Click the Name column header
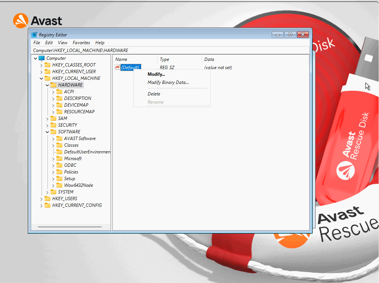Image resolution: width=379 pixels, height=283 pixels. (135, 59)
